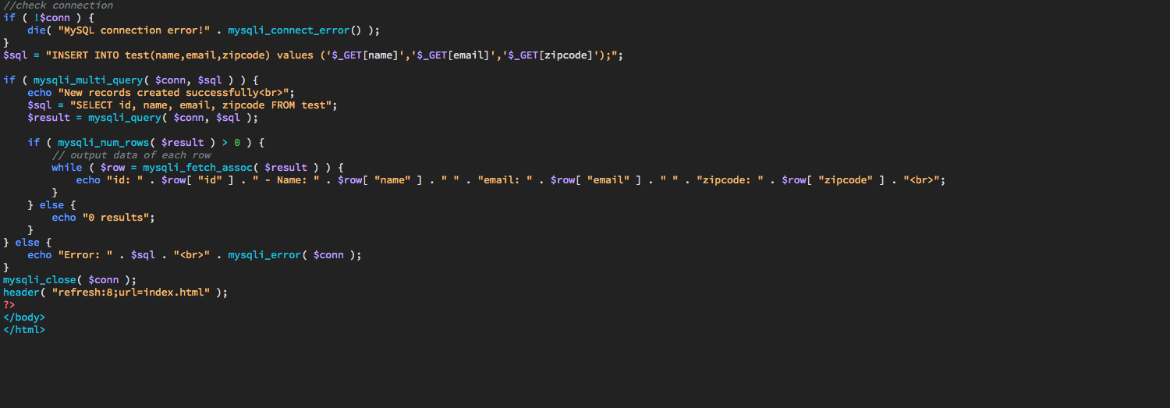Viewport: 1170px width, 408px height.
Task: Click mysqli_multi_query function name
Action: click(x=88, y=80)
